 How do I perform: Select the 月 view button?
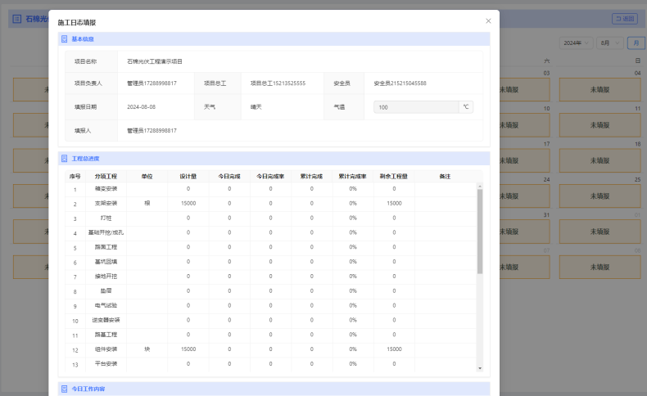tap(636, 43)
